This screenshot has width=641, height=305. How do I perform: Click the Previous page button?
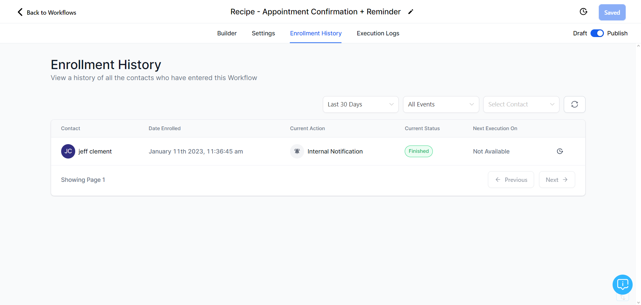click(511, 180)
